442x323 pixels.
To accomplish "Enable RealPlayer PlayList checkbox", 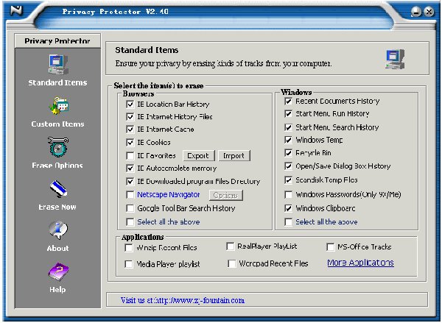I will (x=231, y=246).
